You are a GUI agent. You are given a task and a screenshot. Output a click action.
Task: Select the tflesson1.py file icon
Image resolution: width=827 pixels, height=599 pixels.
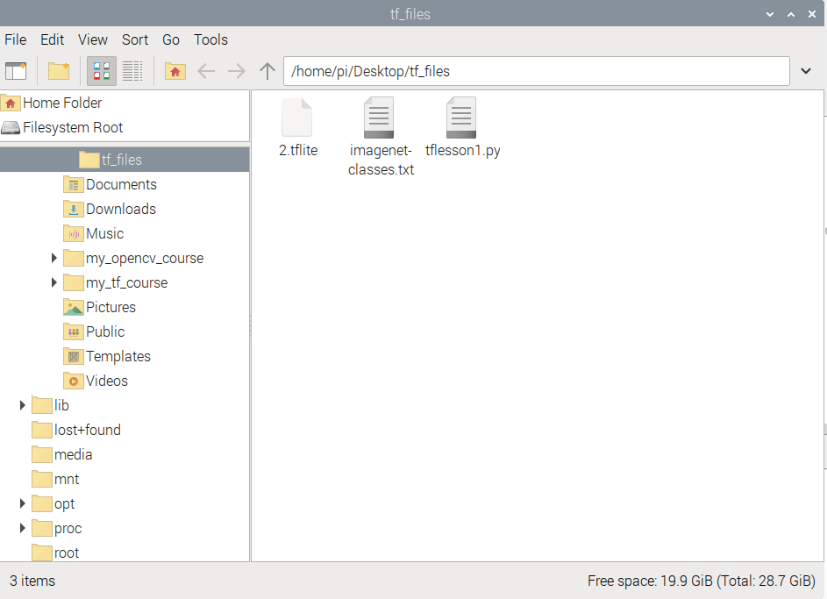pos(461,118)
